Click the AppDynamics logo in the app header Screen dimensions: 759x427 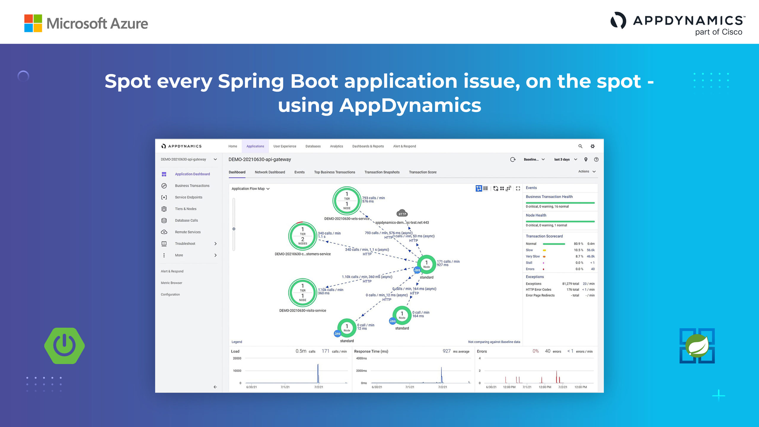click(181, 146)
